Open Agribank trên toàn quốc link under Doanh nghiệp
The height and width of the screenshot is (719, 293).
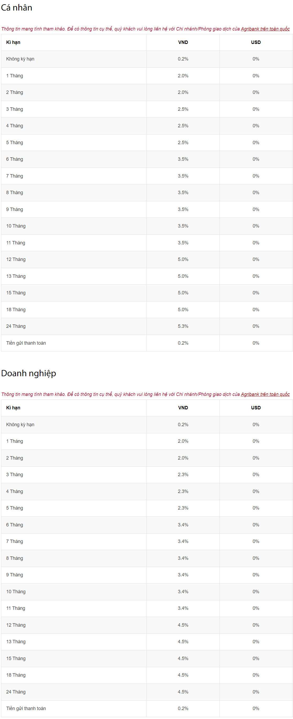265,394
